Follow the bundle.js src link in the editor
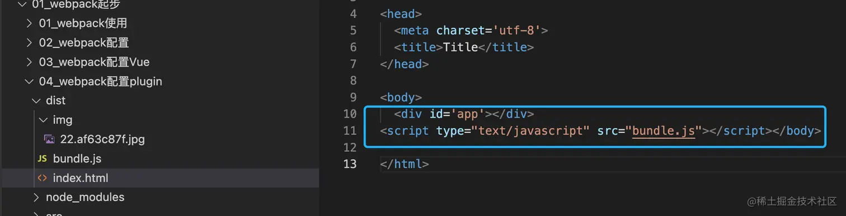 tap(663, 131)
